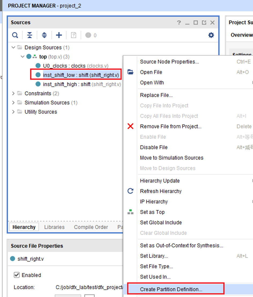The height and width of the screenshot is (297, 253).
Task: Select Set as Out-of-Context for Synthesis
Action: tap(182, 245)
